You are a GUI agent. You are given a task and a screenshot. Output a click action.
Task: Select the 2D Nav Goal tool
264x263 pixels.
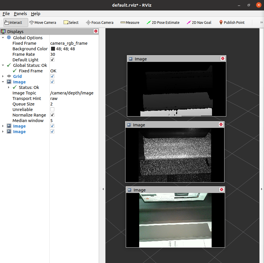pos(199,22)
